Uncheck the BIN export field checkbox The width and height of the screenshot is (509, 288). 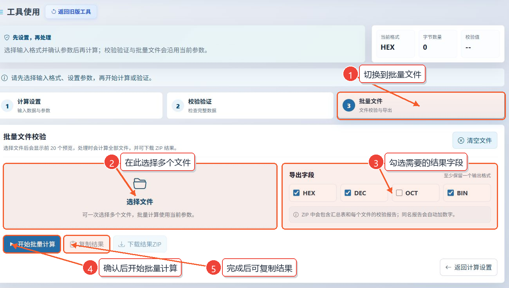450,193
